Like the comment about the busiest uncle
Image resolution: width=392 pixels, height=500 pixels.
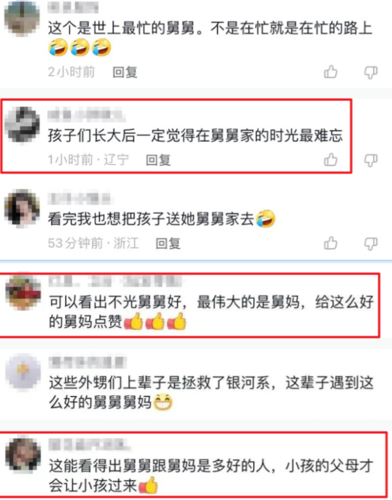[331, 72]
